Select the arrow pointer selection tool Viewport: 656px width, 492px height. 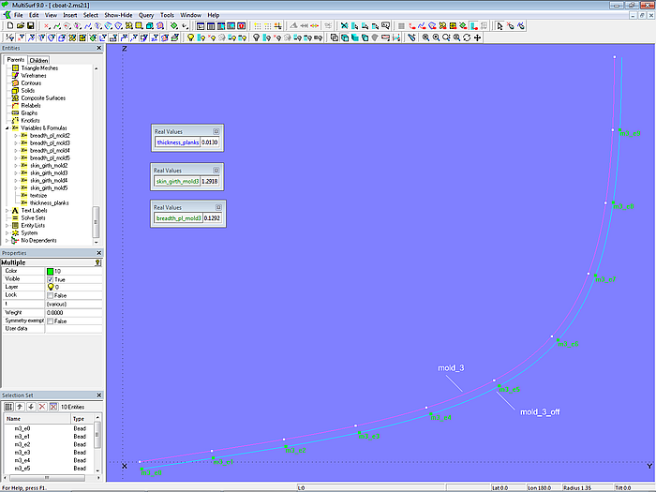[499, 26]
